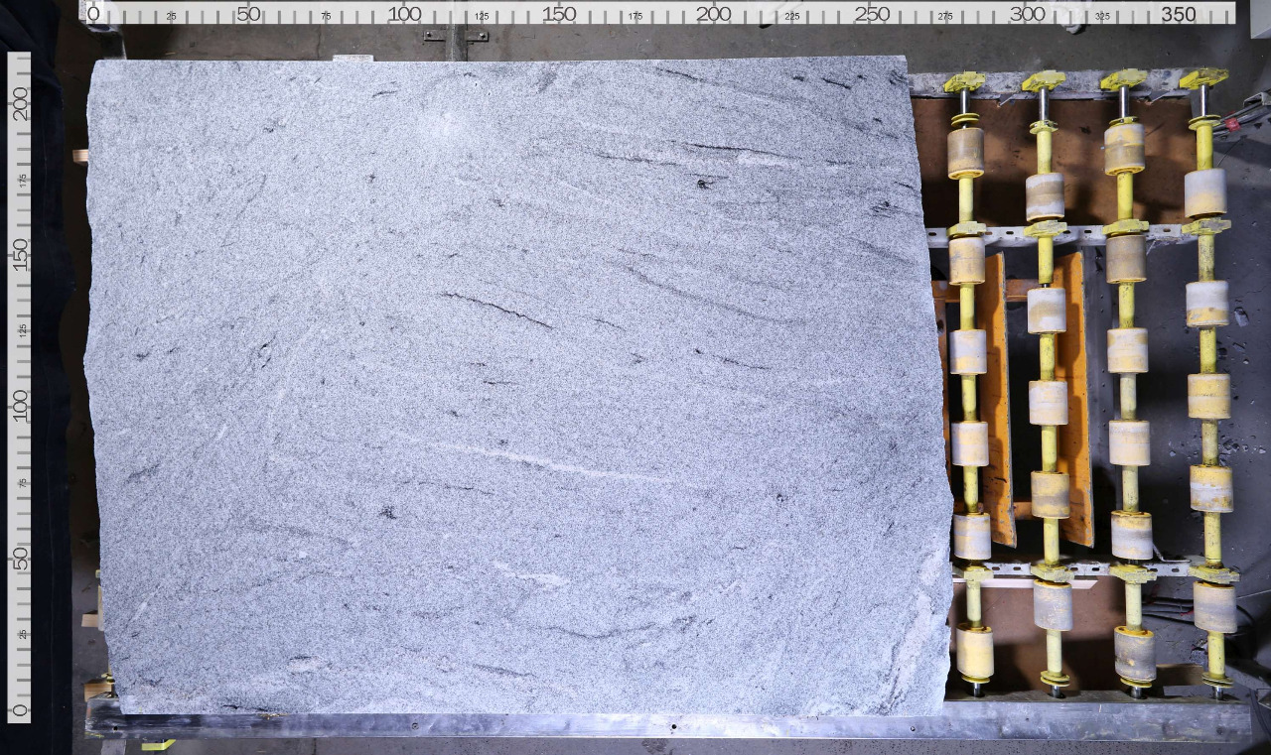Click the 0 mark on the horizontal ruler
Image resolution: width=1271 pixels, height=755 pixels.
click(93, 14)
